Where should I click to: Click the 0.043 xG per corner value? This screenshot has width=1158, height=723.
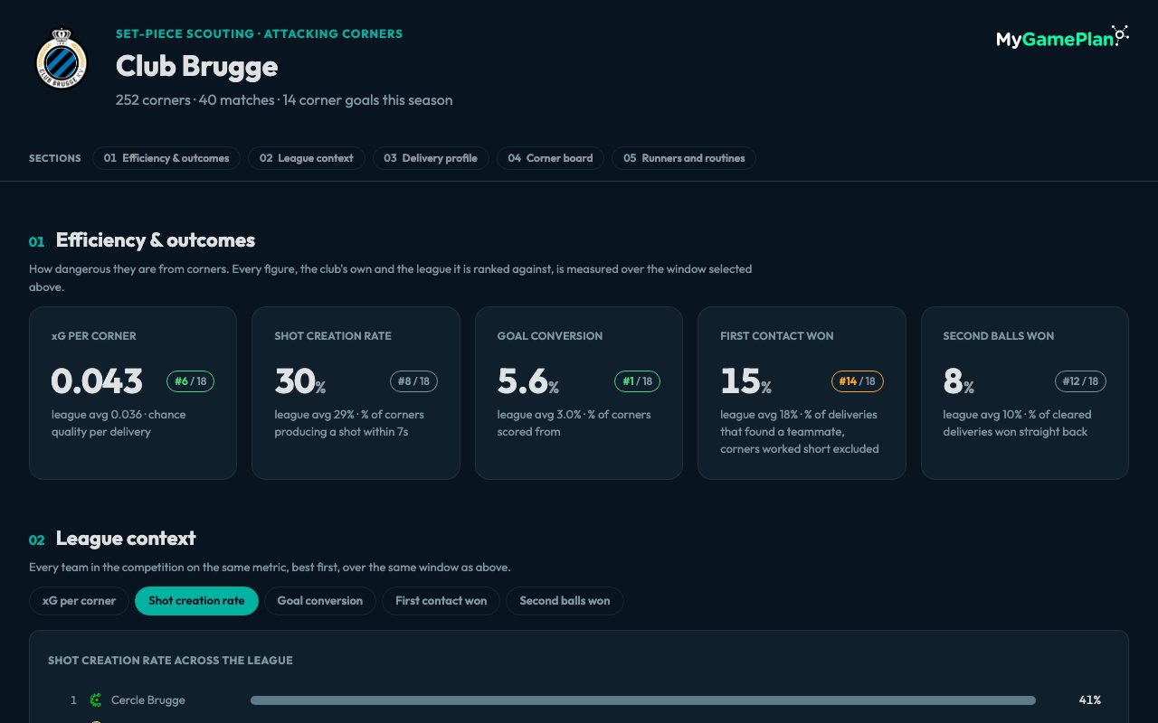click(x=97, y=381)
